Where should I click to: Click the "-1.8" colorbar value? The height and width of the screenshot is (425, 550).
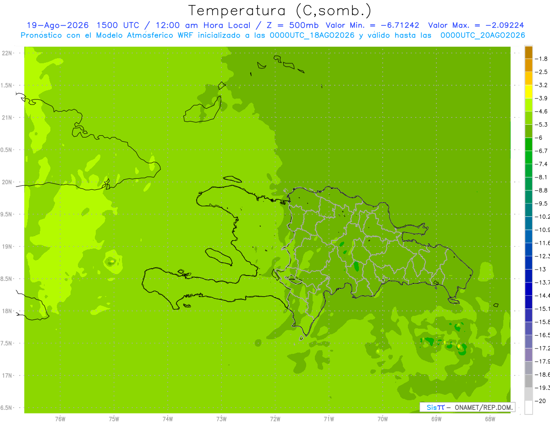pos(542,59)
